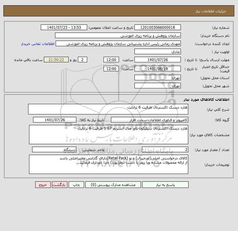Click the announcement date field 1401/07/23 - 13:53
This screenshot has width=238, height=231.
(64, 27)
